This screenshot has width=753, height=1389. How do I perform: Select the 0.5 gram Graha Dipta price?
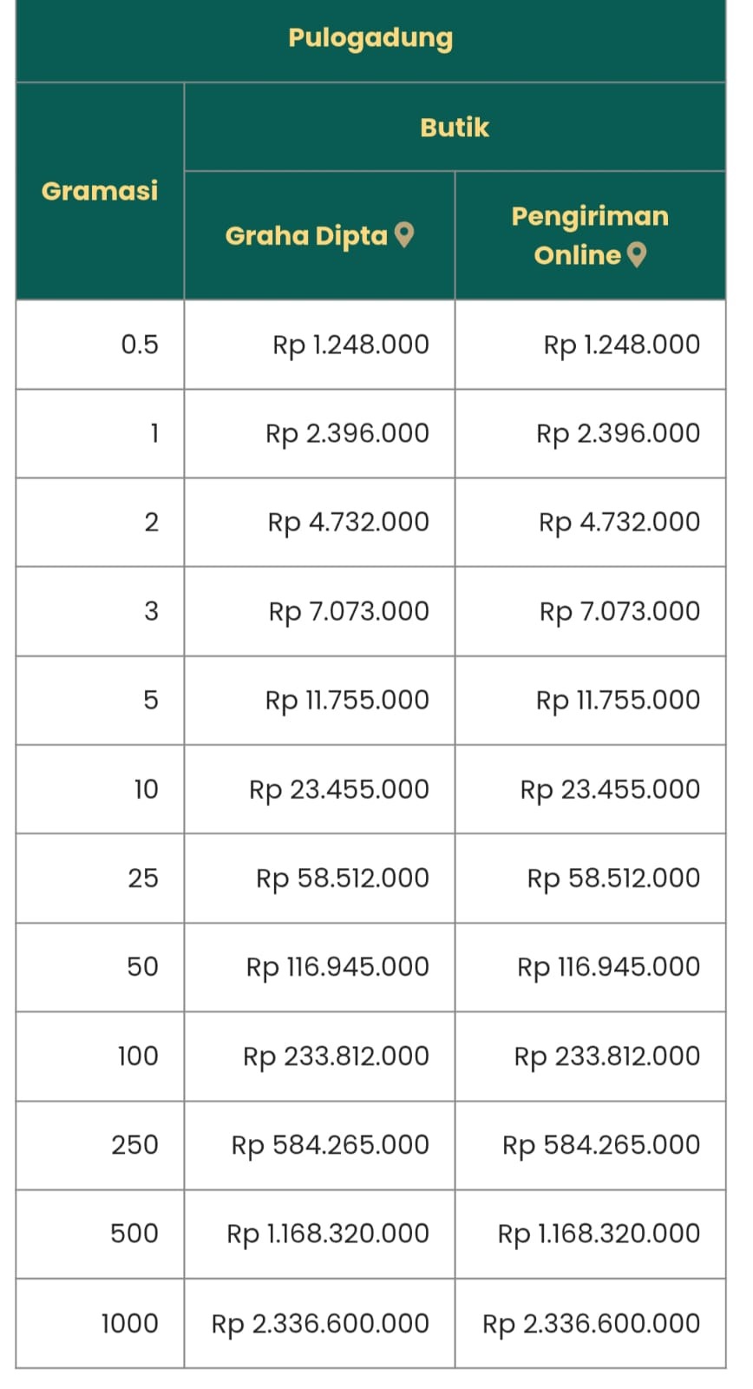pos(350,345)
